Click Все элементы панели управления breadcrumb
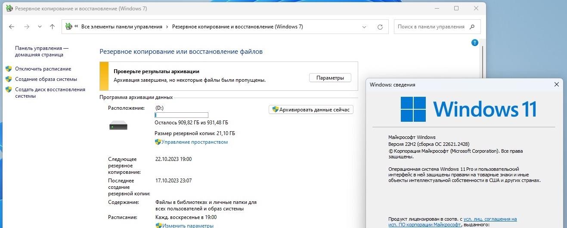Image resolution: width=567 pixels, height=228 pixels. click(x=122, y=27)
